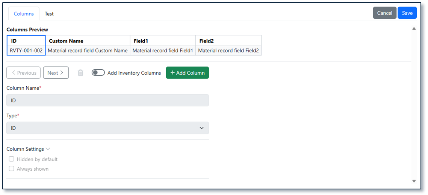Image resolution: width=428 pixels, height=195 pixels.
Task: Select the Field1 preview column header
Action: coord(163,41)
